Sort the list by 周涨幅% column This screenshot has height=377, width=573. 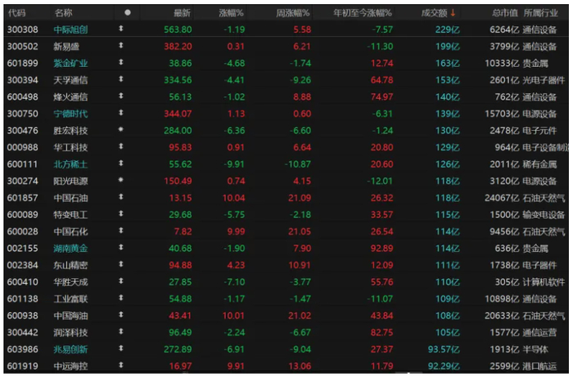click(293, 13)
